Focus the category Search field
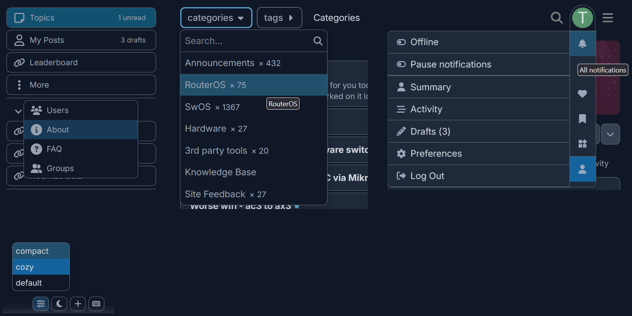 pyautogui.click(x=247, y=41)
